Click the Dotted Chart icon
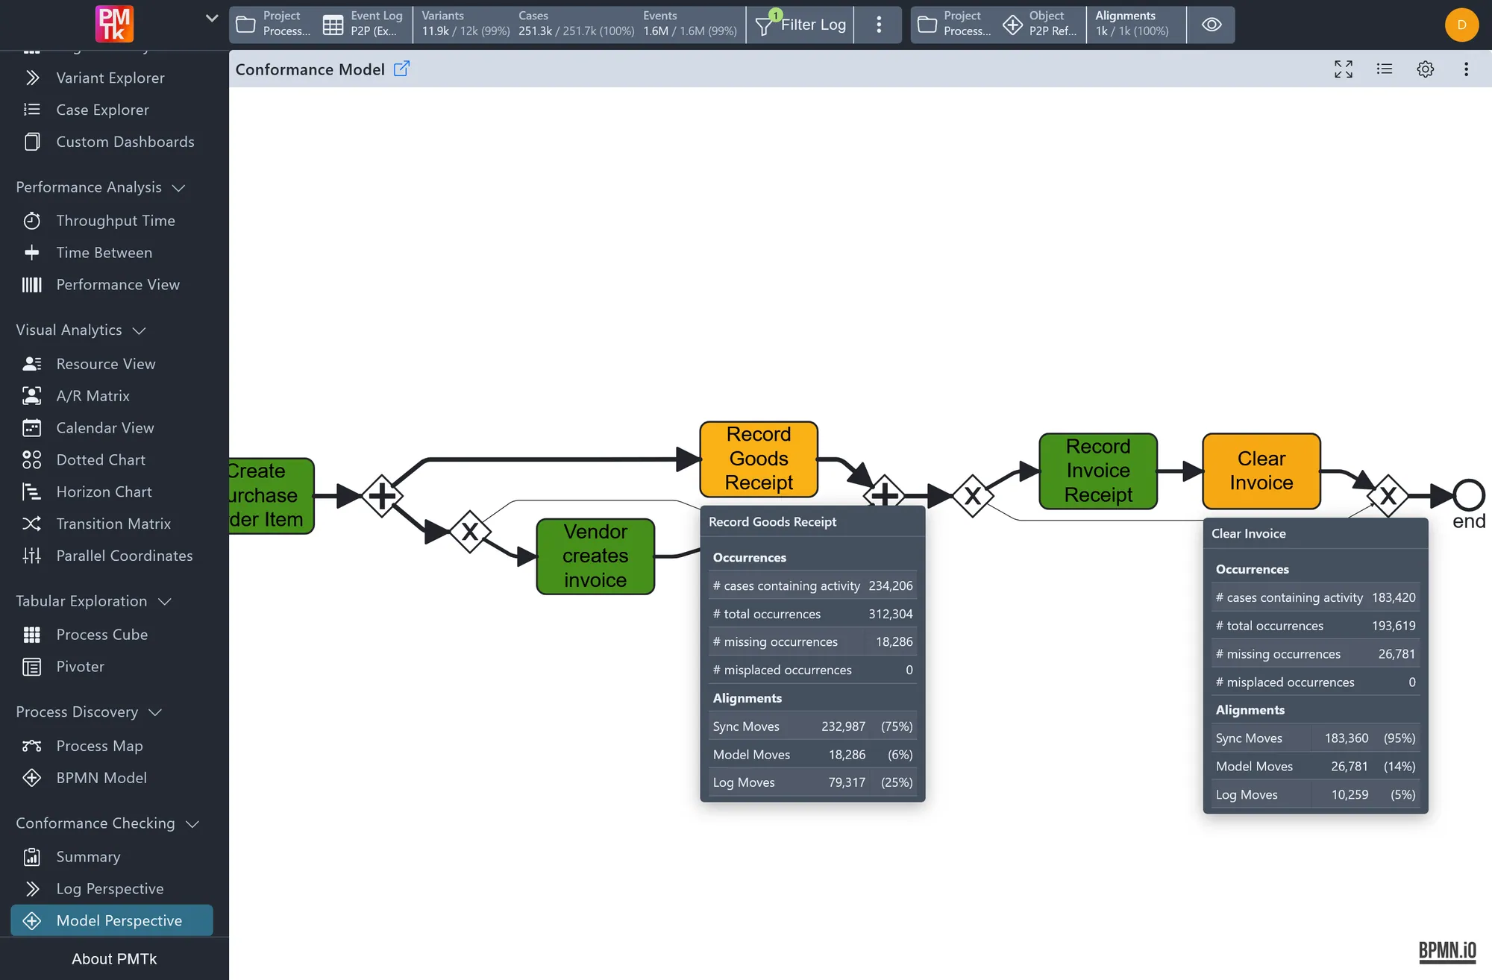 coord(31,460)
